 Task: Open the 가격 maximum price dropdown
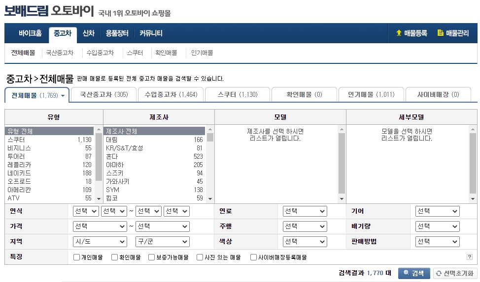[163, 226]
